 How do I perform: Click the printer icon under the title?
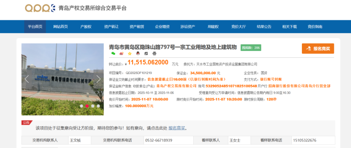(154, 54)
